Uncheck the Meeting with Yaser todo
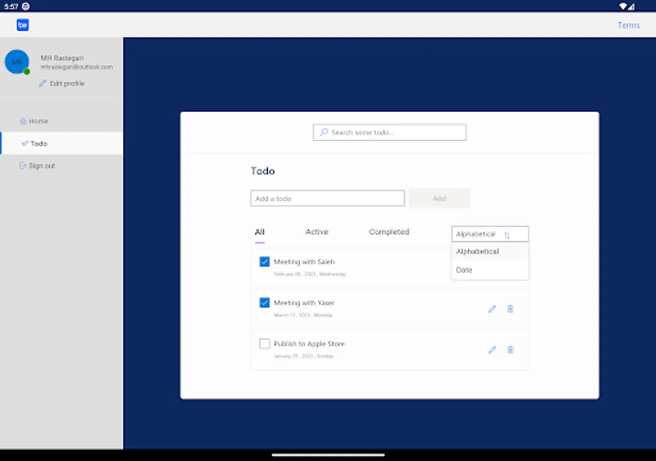The image size is (656, 461). tap(264, 303)
